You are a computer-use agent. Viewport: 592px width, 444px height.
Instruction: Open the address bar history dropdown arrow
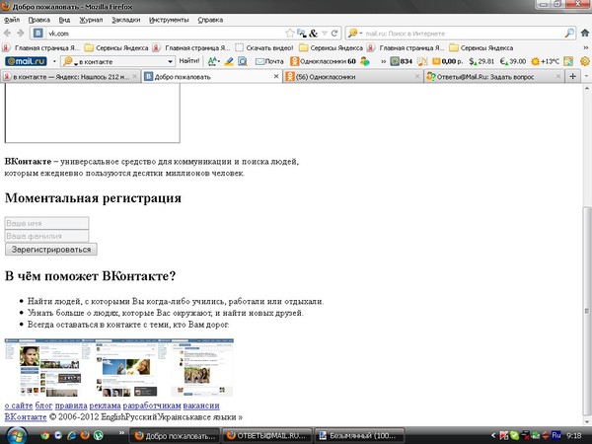324,34
